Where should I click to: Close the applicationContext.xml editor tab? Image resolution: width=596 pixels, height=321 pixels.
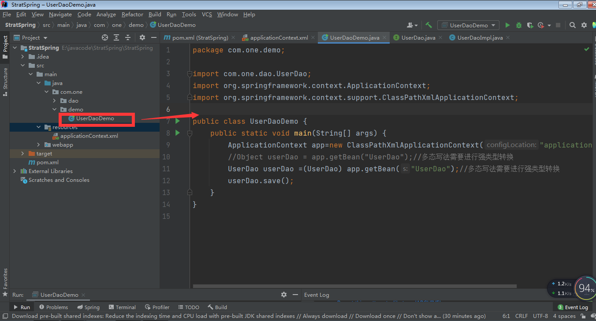coord(313,37)
